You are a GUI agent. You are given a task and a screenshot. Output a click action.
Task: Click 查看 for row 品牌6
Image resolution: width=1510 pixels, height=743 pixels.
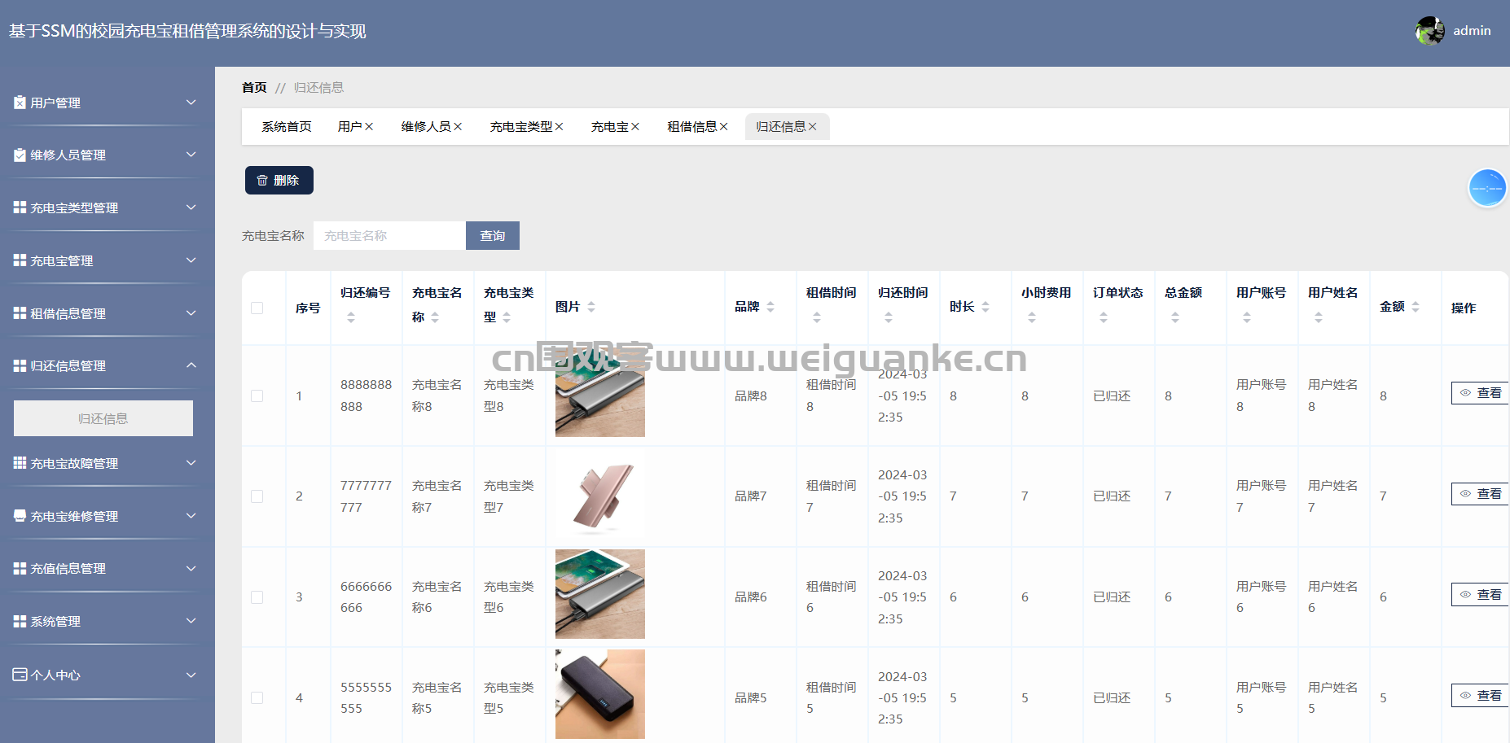coord(1480,595)
